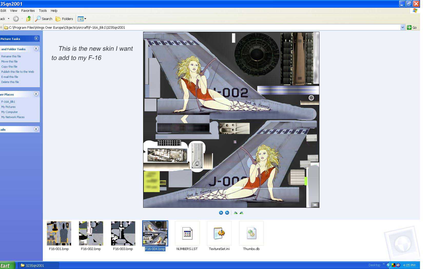Open the Help menu
This screenshot has width=431, height=269.
(x=54, y=11)
